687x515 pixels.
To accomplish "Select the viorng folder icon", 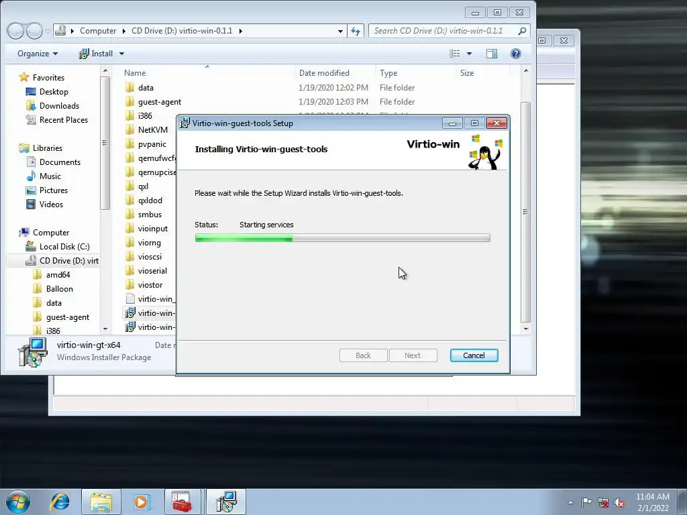I will pyautogui.click(x=129, y=243).
